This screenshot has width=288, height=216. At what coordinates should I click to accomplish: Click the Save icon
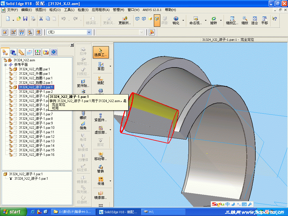[25, 19]
